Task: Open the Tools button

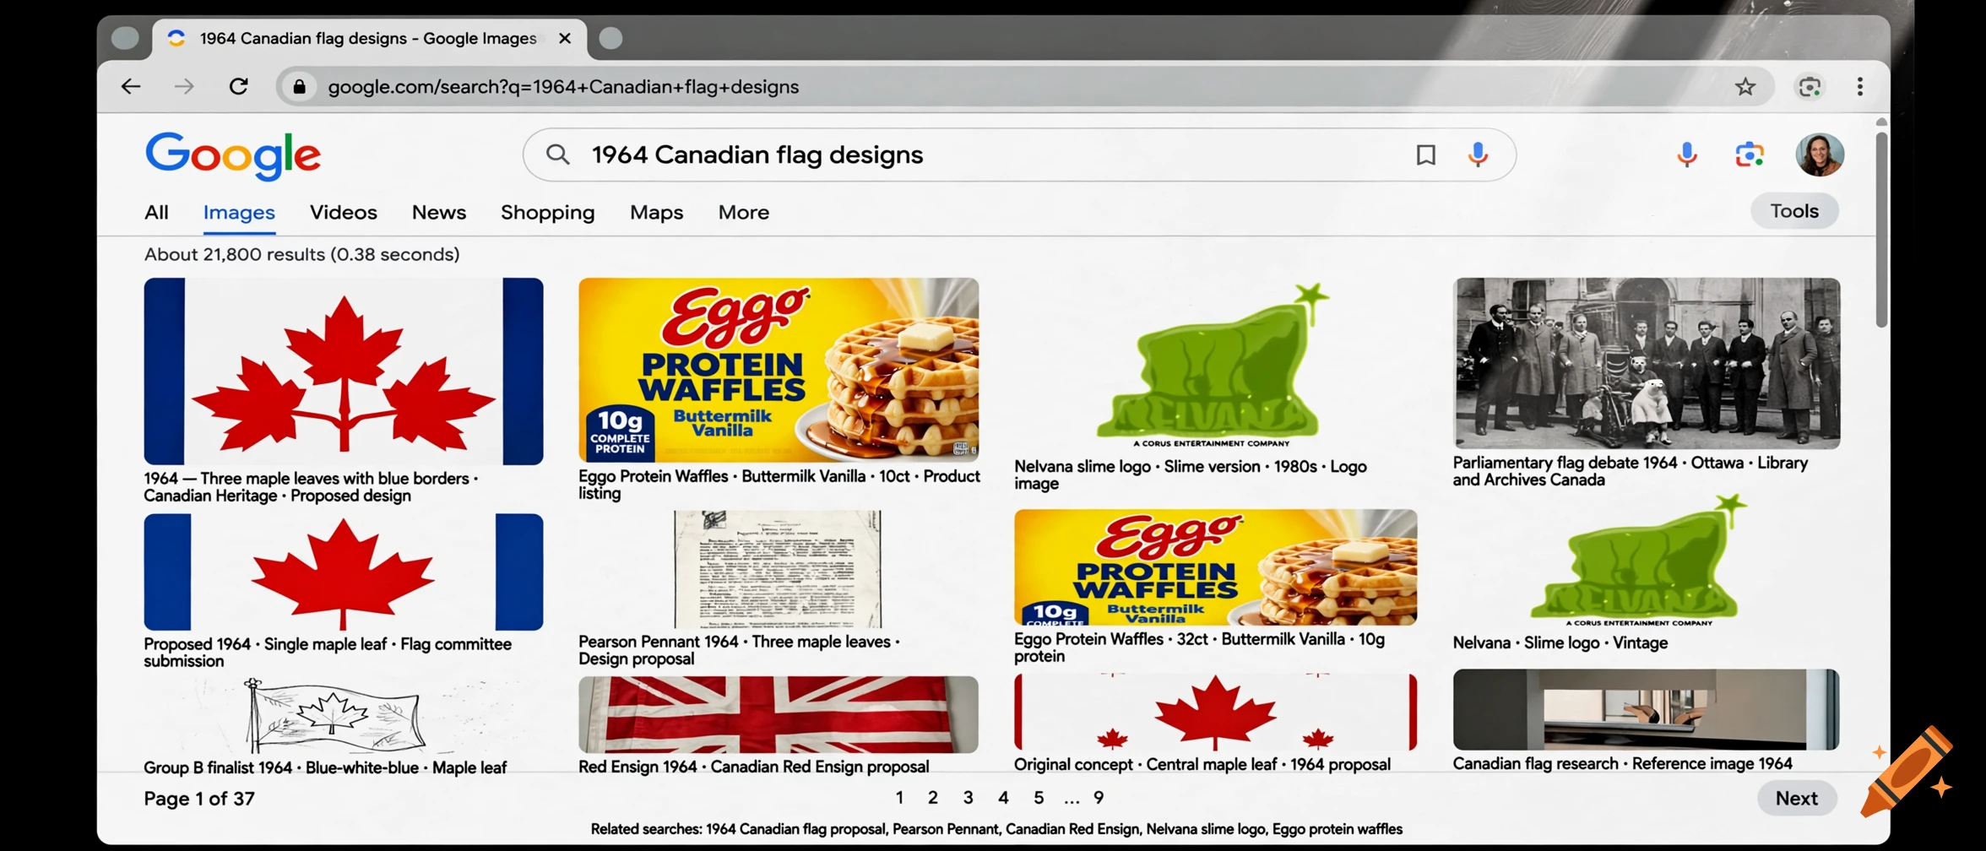Action: [1794, 211]
